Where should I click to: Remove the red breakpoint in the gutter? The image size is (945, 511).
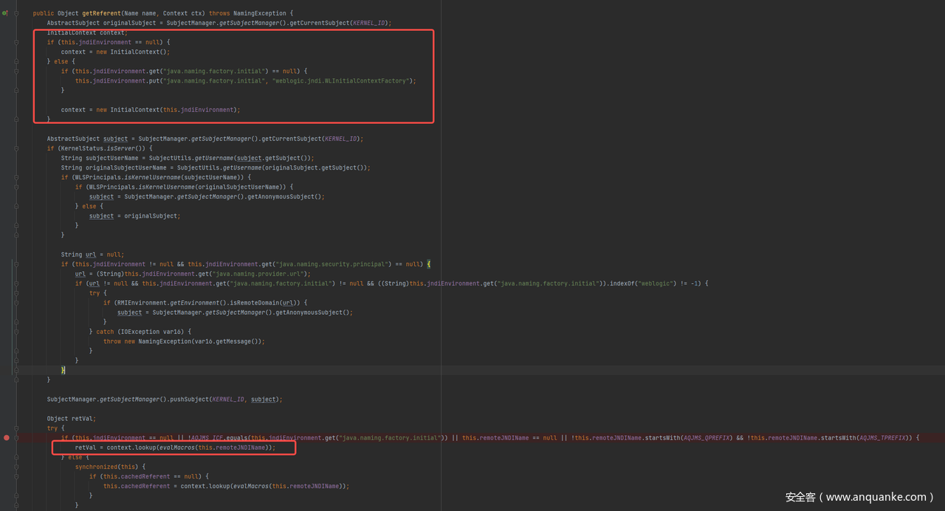(x=7, y=438)
